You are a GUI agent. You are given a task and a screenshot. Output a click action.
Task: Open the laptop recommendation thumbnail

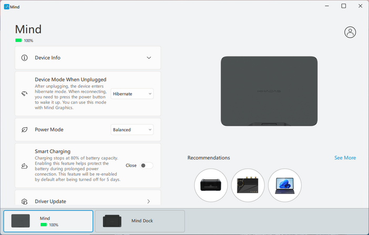click(x=285, y=185)
